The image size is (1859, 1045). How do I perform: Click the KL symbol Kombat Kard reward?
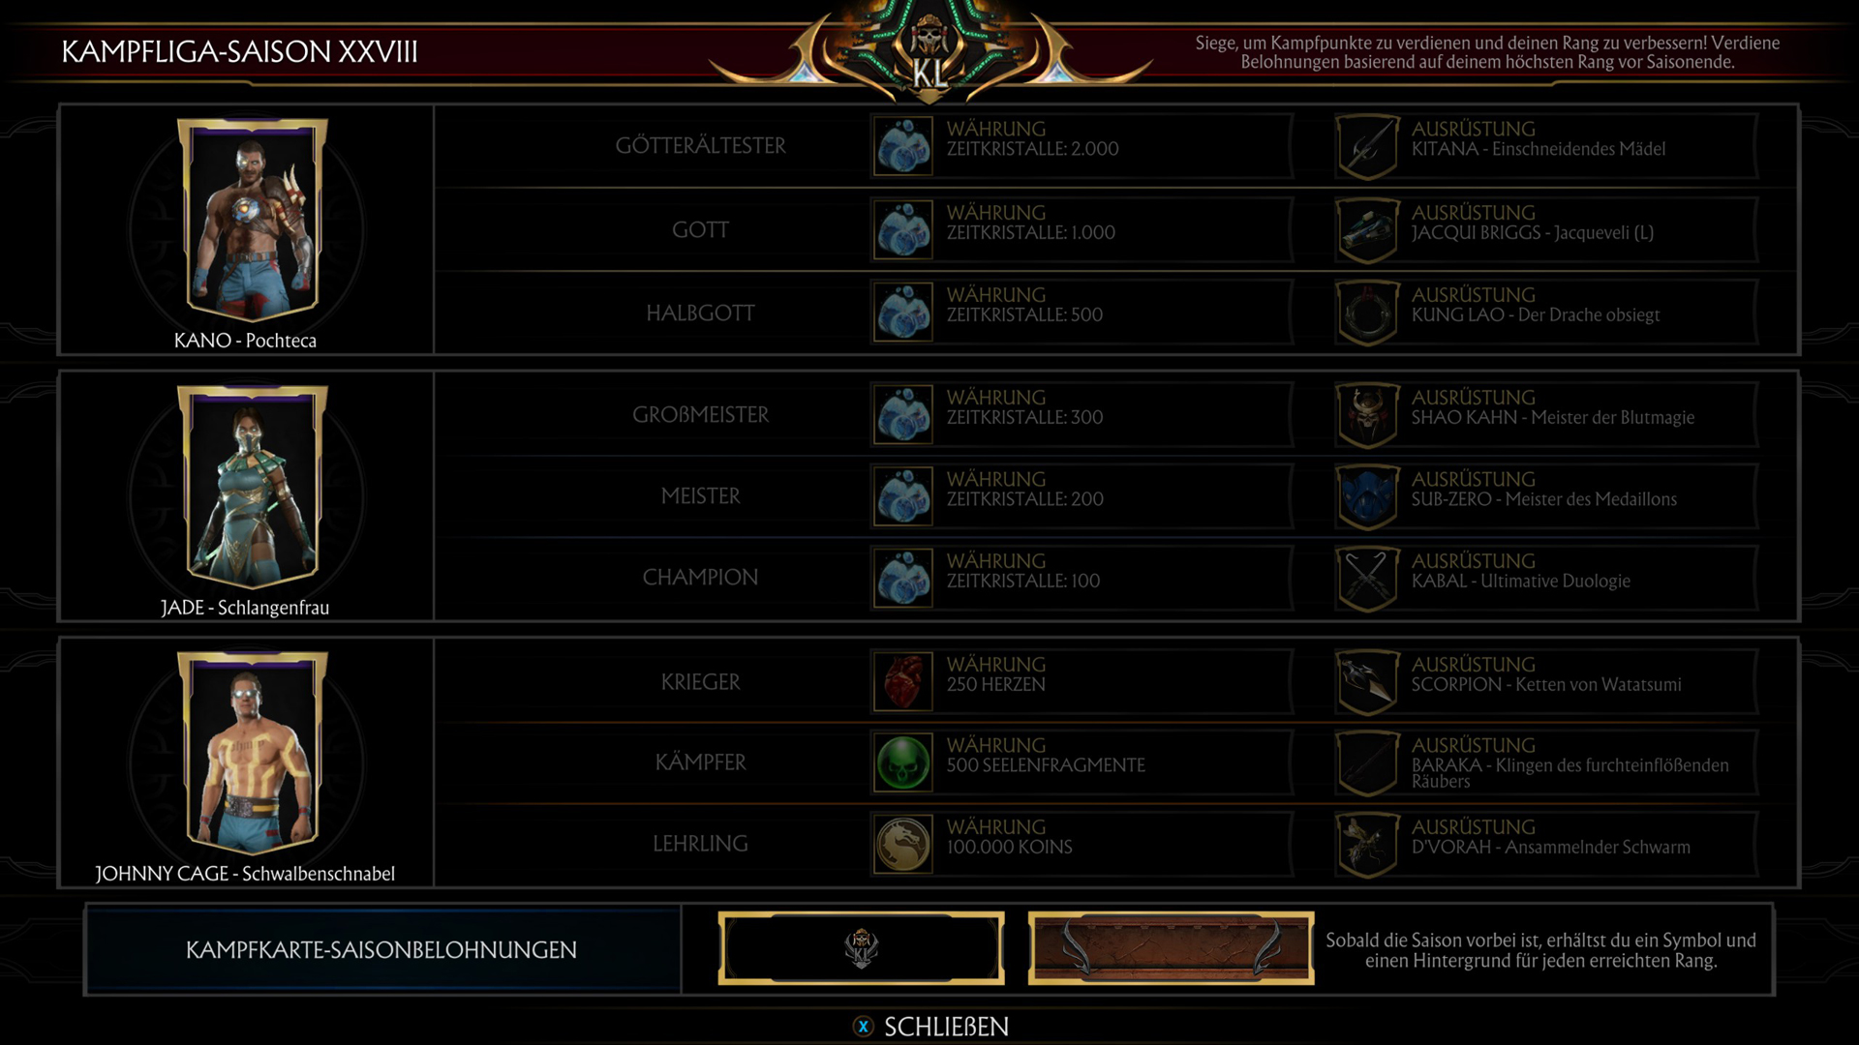(861, 948)
